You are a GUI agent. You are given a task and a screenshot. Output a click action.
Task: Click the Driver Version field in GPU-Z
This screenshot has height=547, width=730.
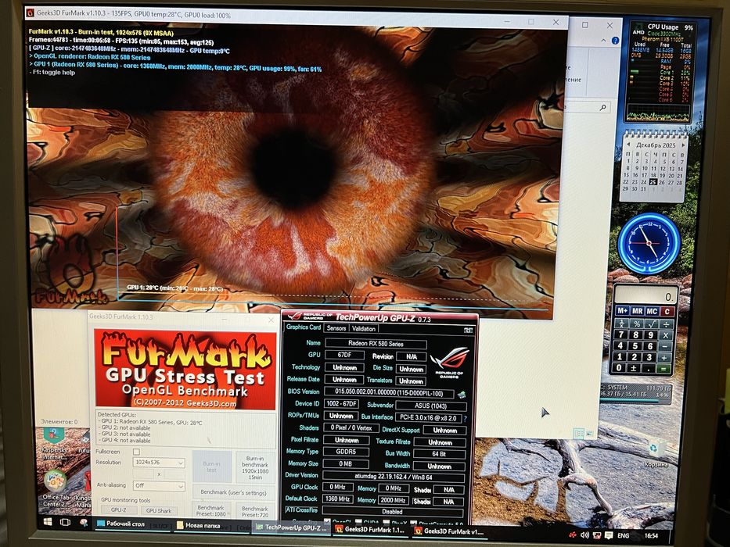(x=393, y=477)
